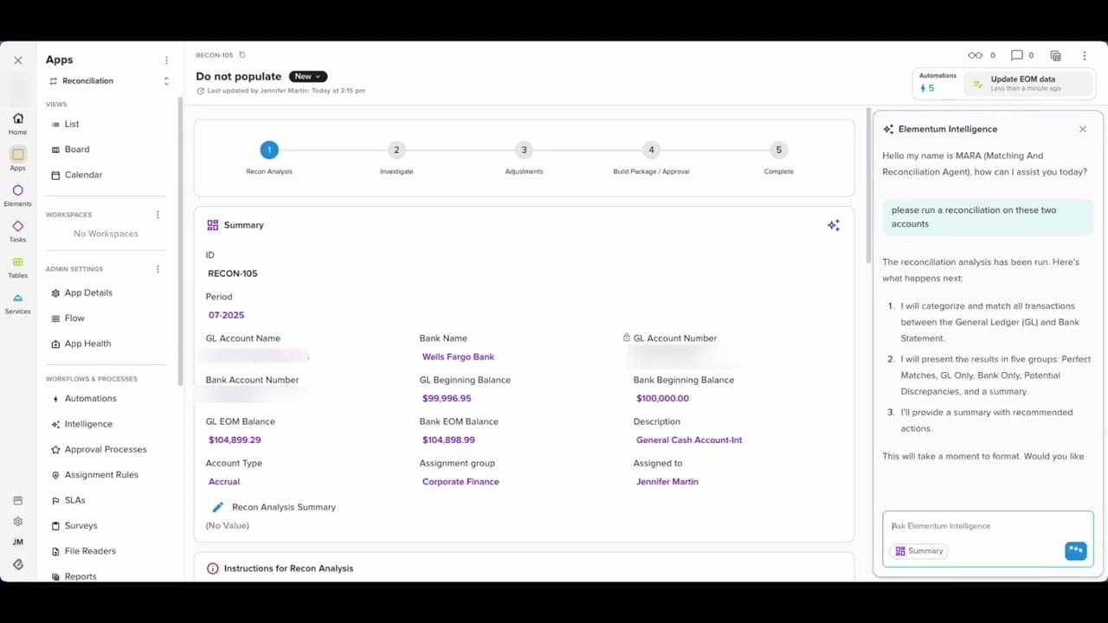Click the Home icon in left rail

[17, 119]
